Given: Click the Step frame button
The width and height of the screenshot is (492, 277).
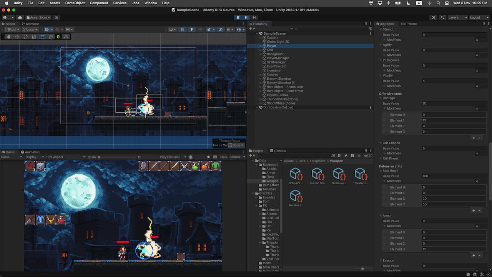Looking at the screenshot, I should [x=254, y=17].
